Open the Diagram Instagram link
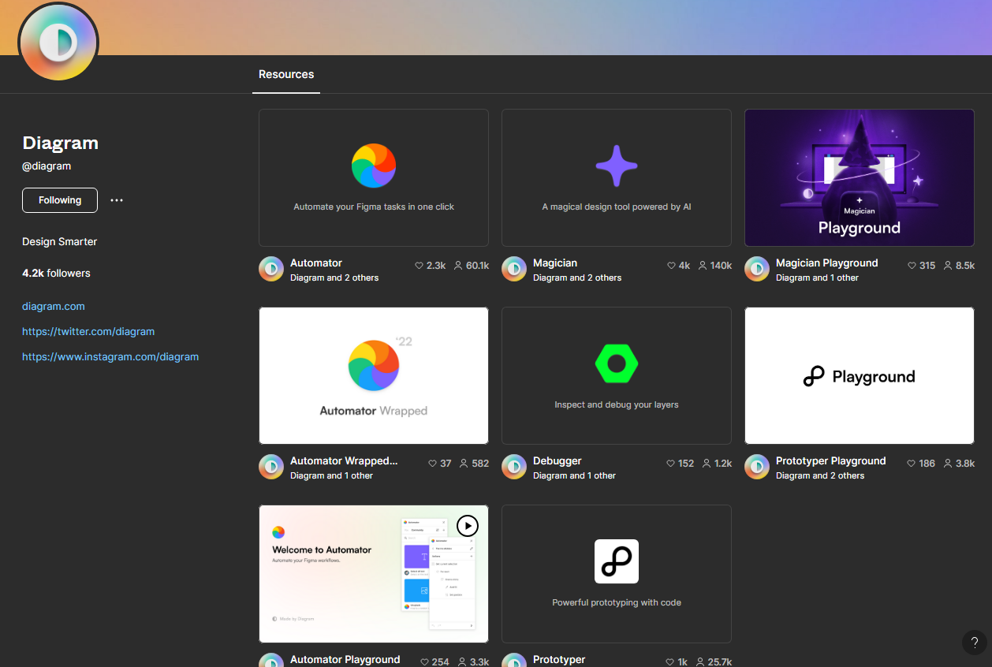Image resolution: width=992 pixels, height=667 pixels. pyautogui.click(x=110, y=356)
